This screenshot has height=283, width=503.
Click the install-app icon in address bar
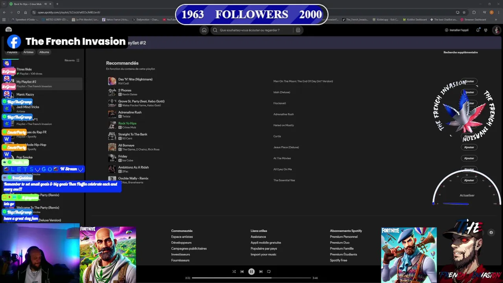coord(457,12)
